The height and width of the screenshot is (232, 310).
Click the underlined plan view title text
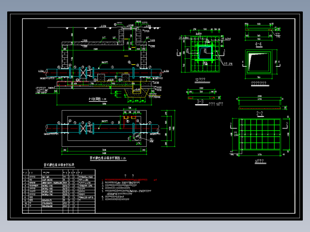[108, 158]
